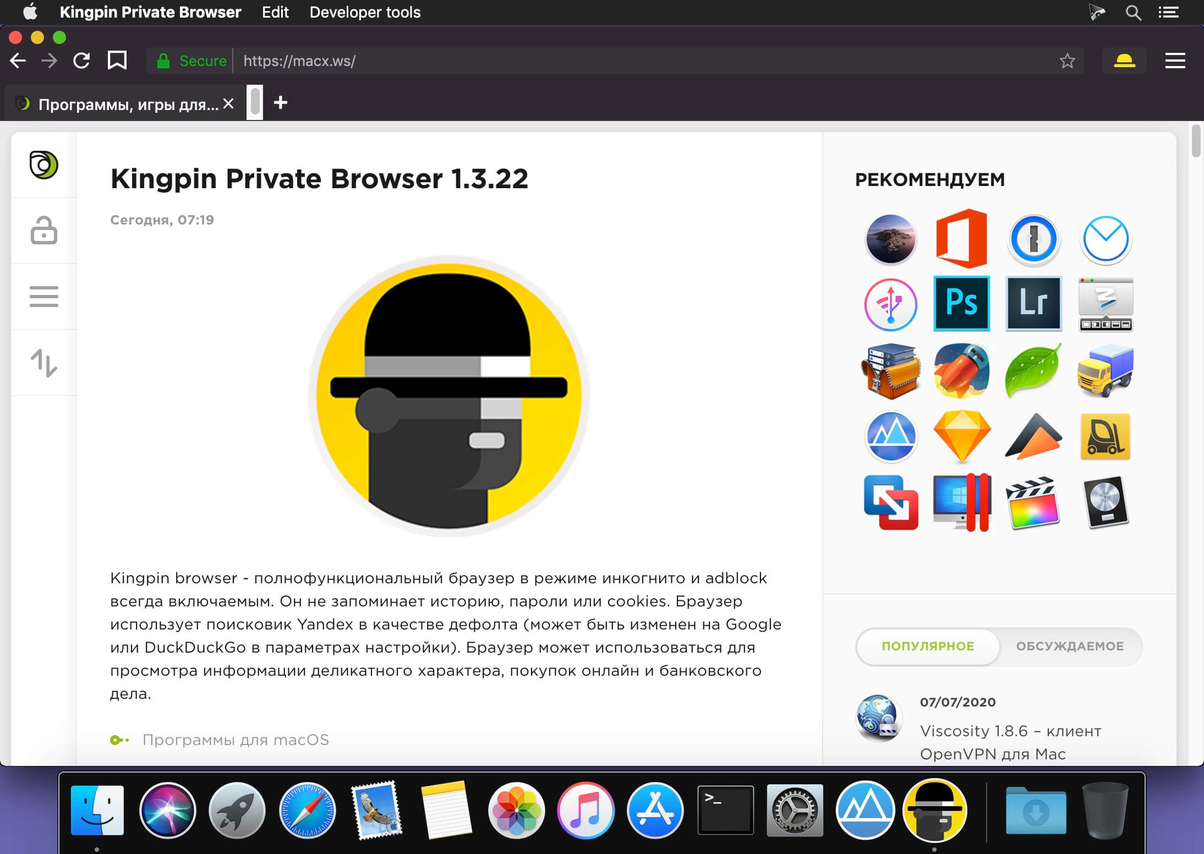This screenshot has width=1204, height=854.
Task: Open Adobe Lightroom recommended icon
Action: [1033, 304]
